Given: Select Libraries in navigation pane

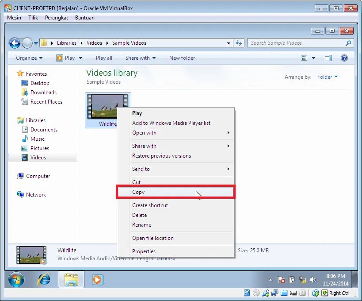Looking at the screenshot, I should pyautogui.click(x=31, y=120).
